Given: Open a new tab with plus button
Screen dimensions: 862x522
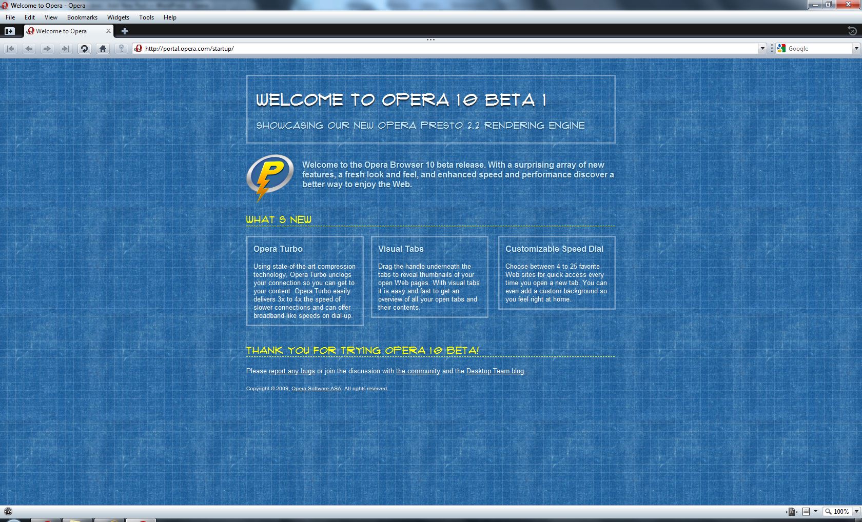Looking at the screenshot, I should [x=124, y=31].
